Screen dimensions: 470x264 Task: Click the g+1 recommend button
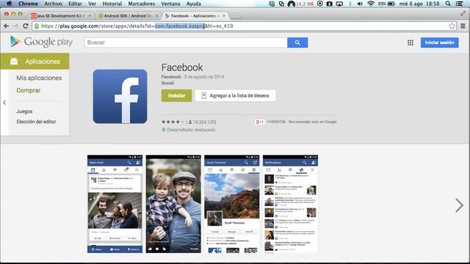(259, 122)
